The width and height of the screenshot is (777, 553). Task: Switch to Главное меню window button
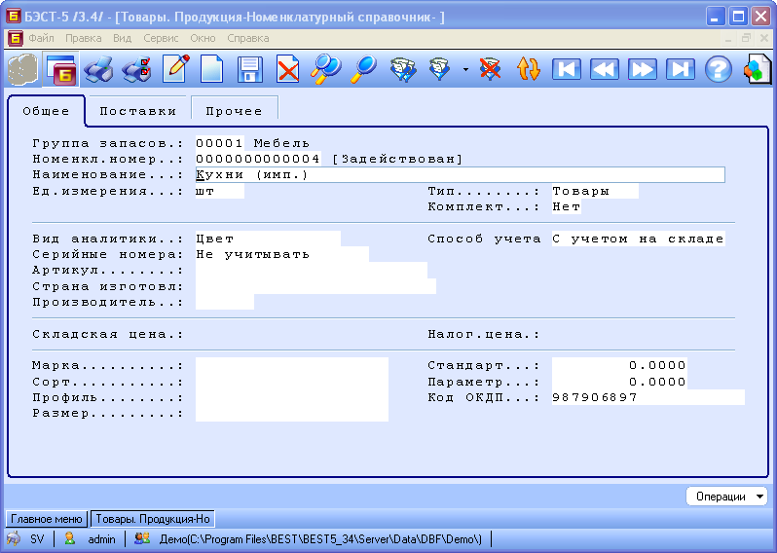(x=47, y=519)
